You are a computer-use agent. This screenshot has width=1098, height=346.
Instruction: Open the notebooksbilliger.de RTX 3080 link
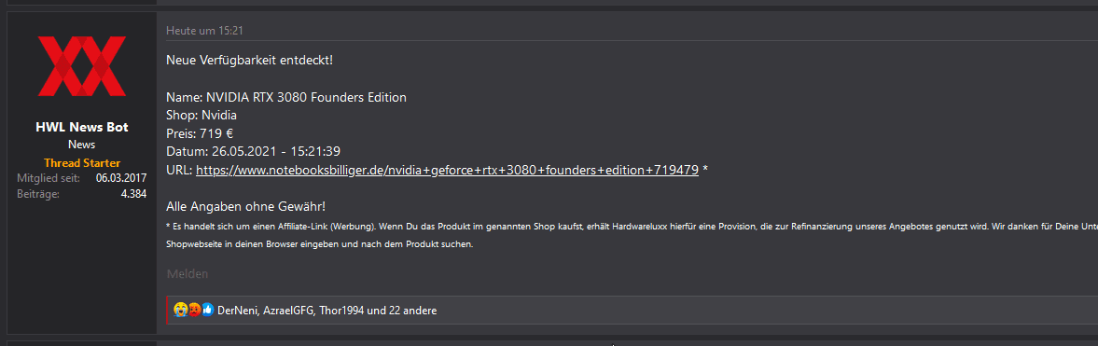click(447, 170)
